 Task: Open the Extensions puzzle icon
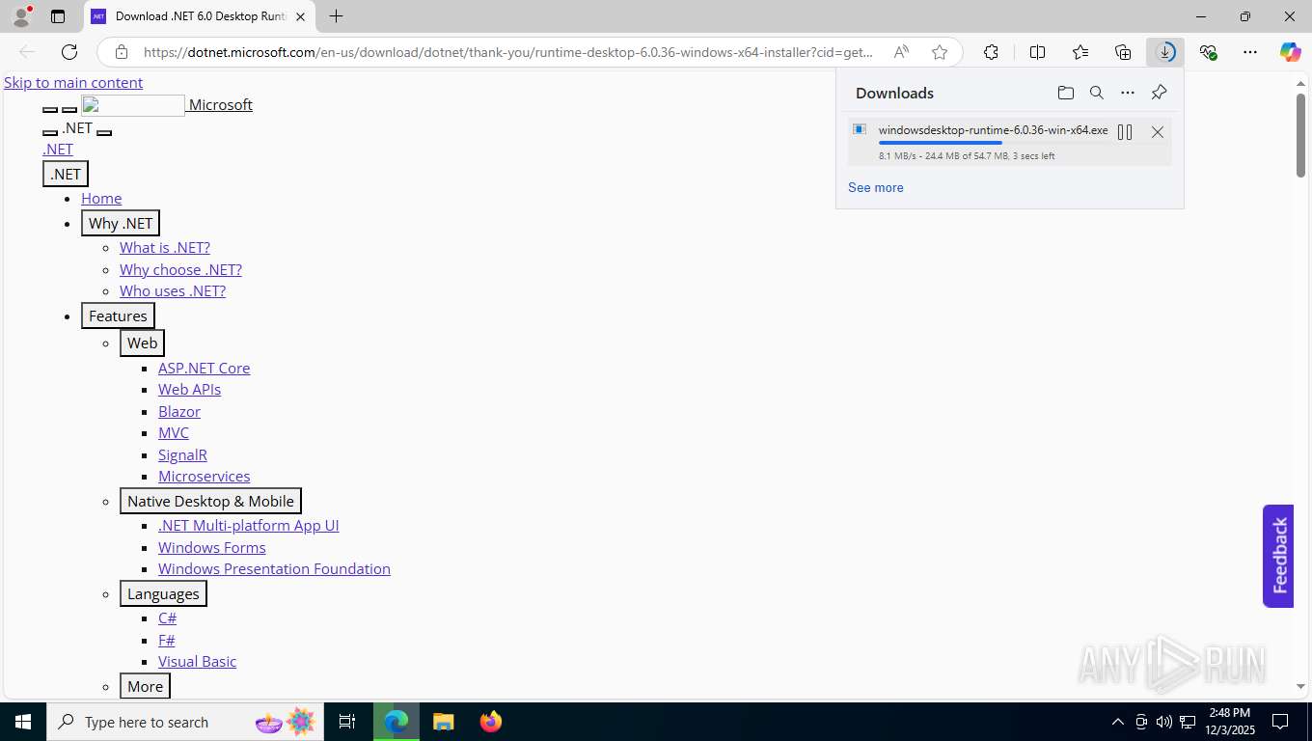pos(991,52)
